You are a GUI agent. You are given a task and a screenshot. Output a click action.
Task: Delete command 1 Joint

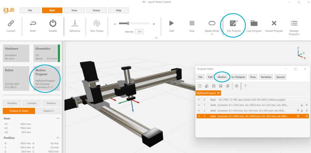(x=307, y=105)
